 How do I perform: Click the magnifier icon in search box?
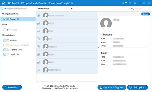[132, 9]
